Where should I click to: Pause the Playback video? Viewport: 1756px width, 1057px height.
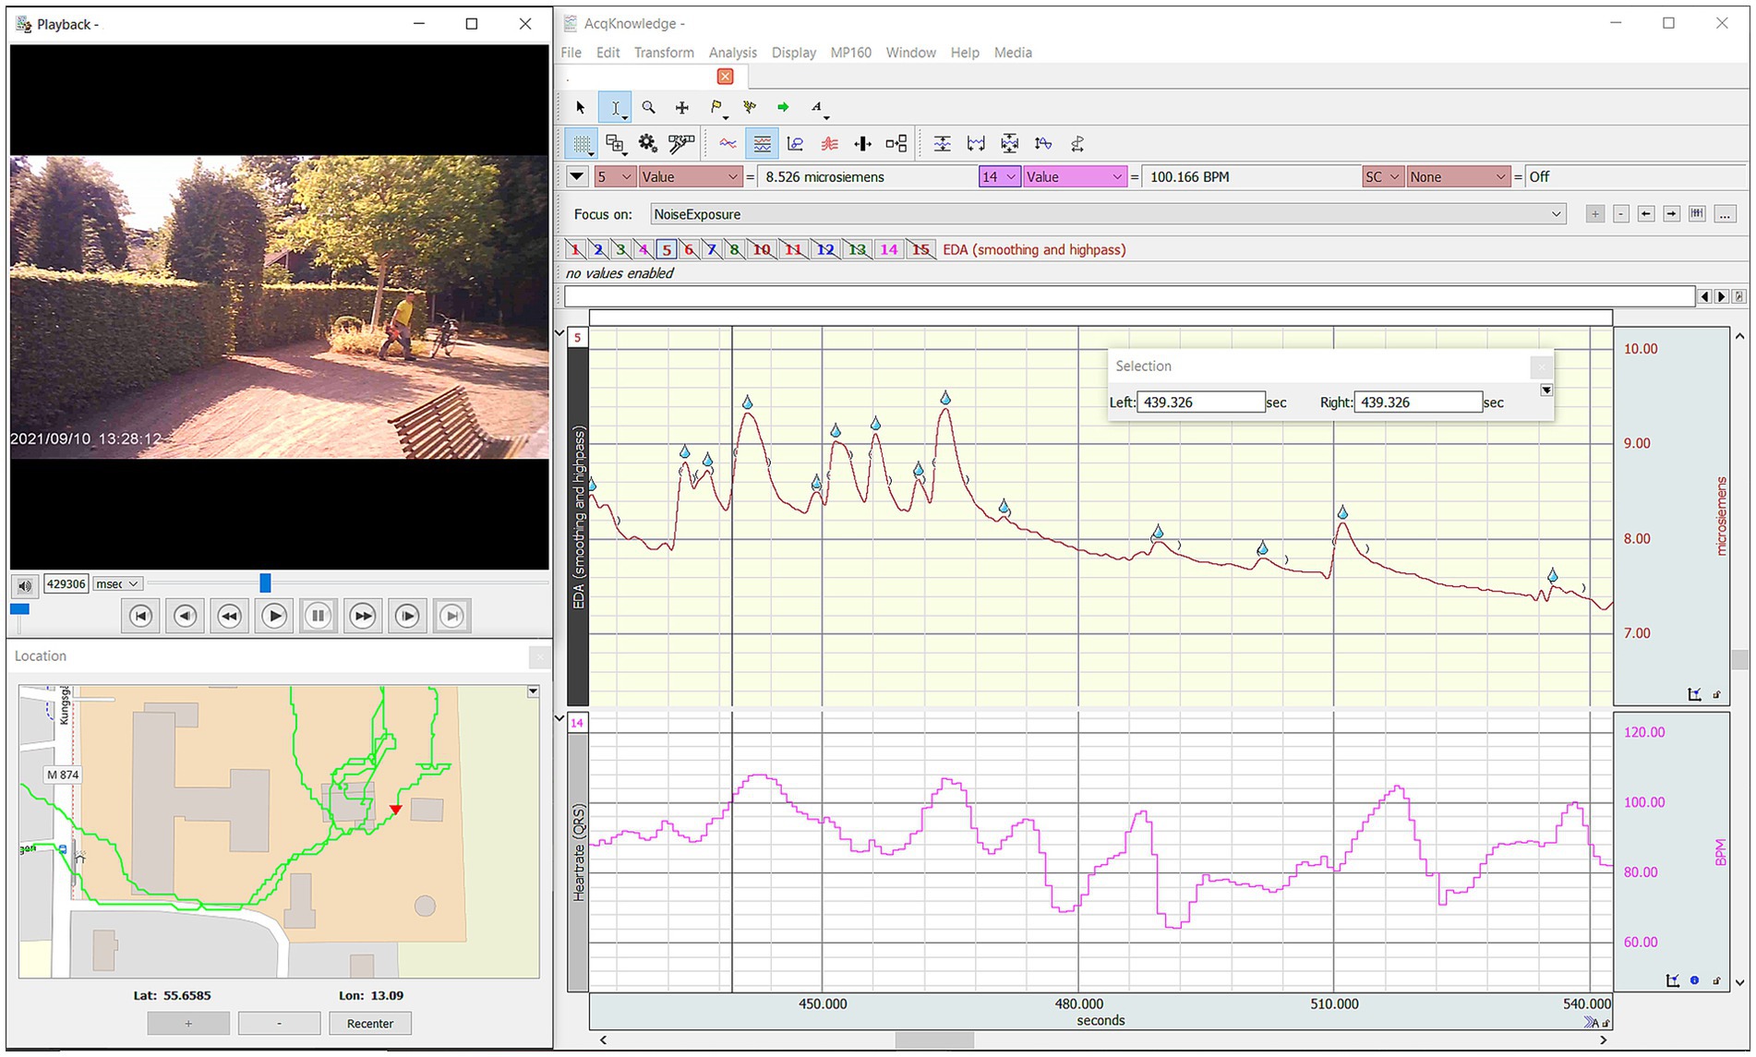319,617
